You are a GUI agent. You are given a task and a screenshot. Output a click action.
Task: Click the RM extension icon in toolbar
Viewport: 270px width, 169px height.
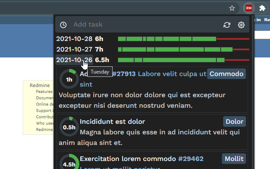tap(249, 8)
